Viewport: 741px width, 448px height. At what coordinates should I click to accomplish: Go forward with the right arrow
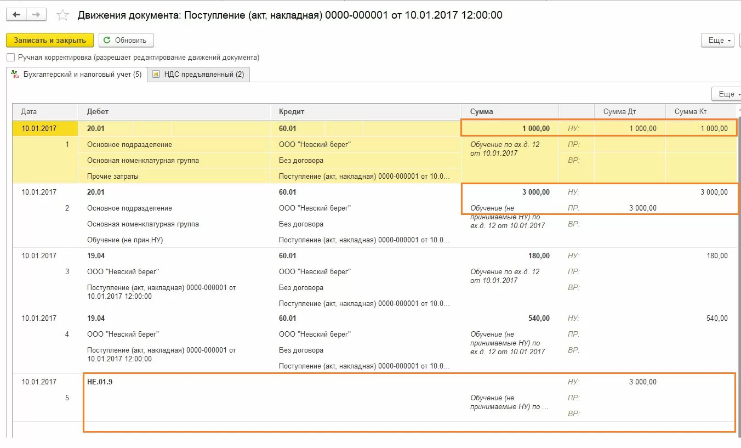pyautogui.click(x=36, y=15)
